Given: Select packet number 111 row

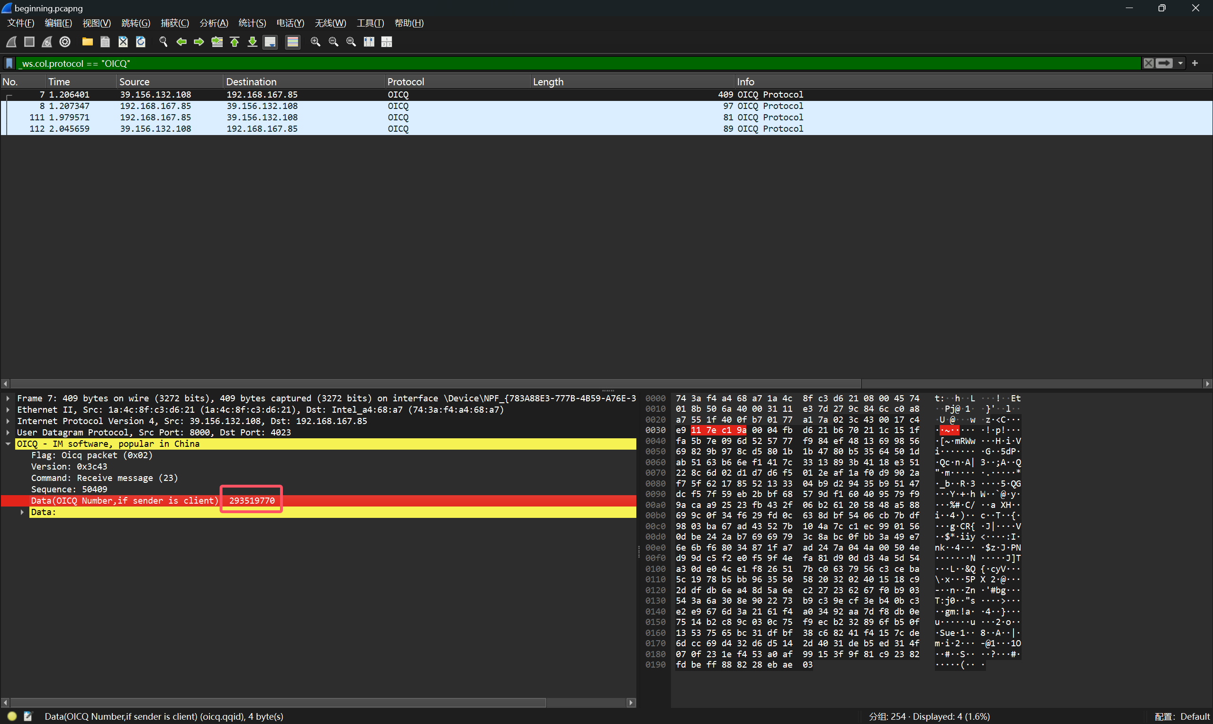Looking at the screenshot, I should coord(606,118).
